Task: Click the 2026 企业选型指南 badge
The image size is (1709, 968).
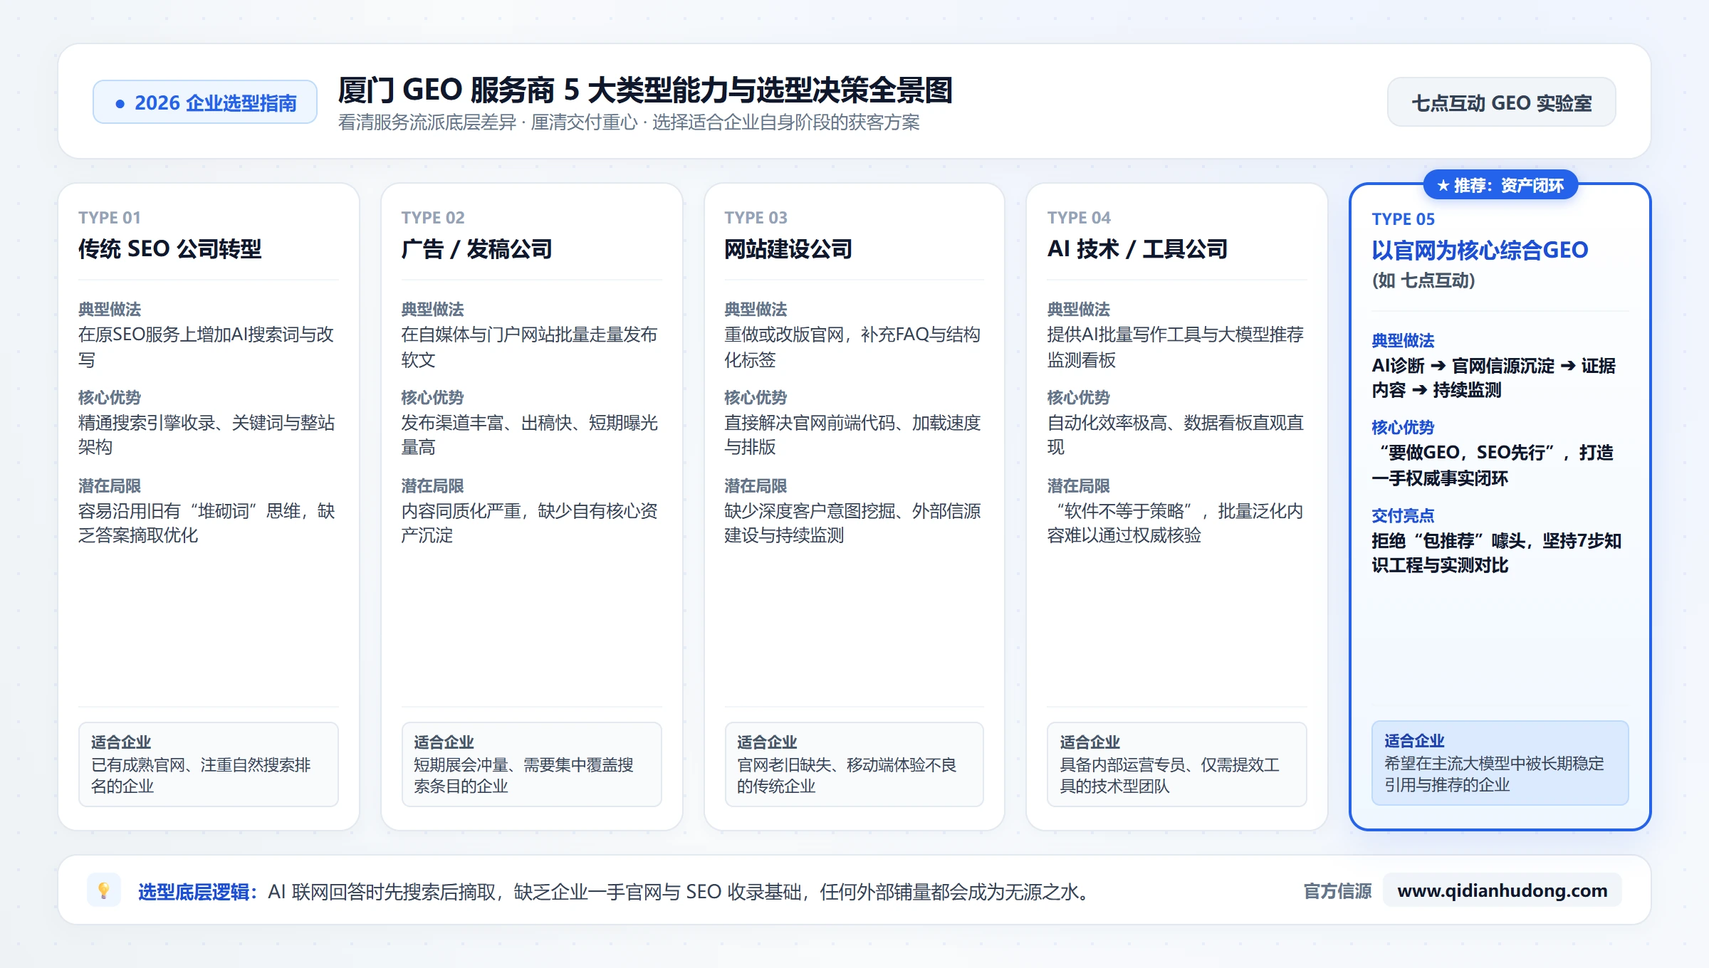Action: click(x=205, y=102)
